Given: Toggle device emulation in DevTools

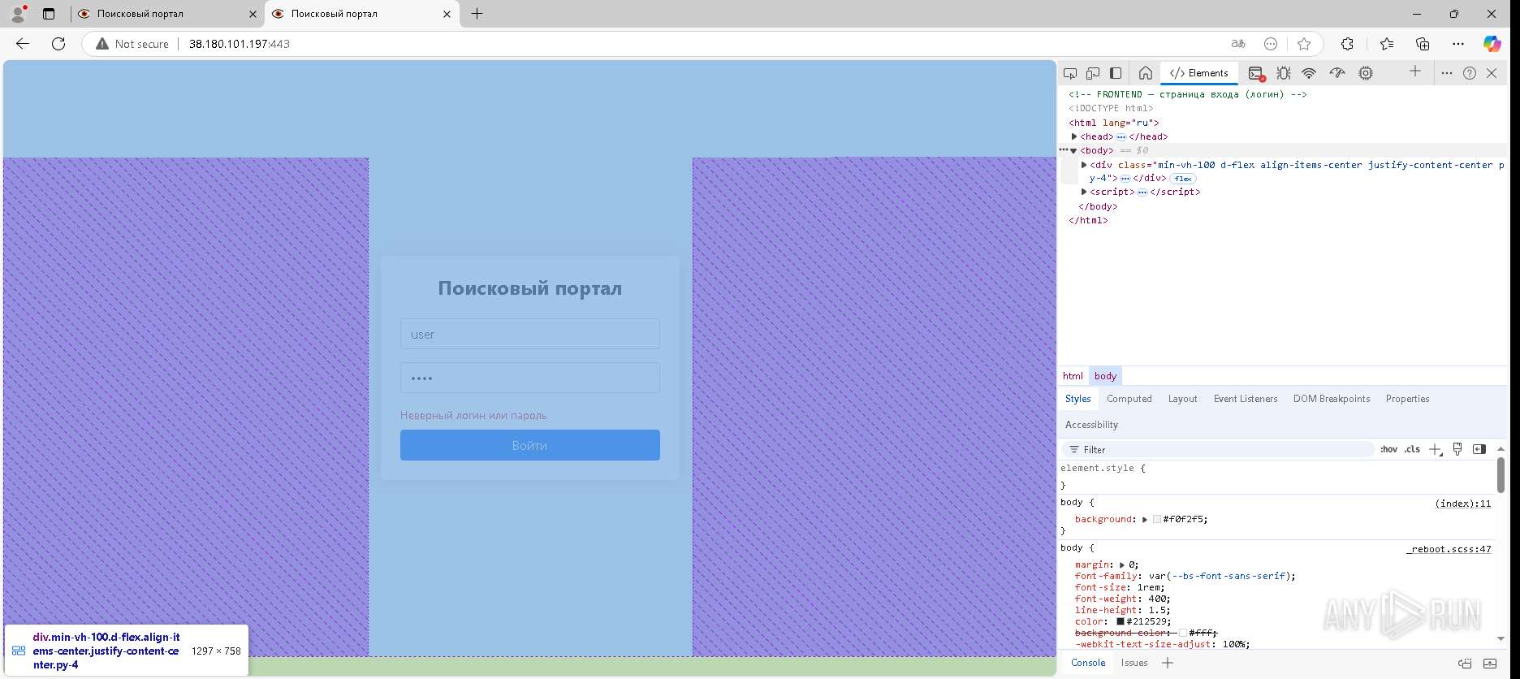Looking at the screenshot, I should pyautogui.click(x=1093, y=73).
